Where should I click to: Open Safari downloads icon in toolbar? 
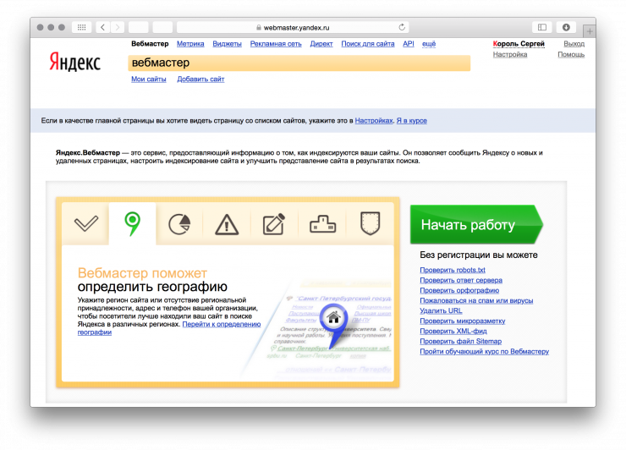(566, 27)
